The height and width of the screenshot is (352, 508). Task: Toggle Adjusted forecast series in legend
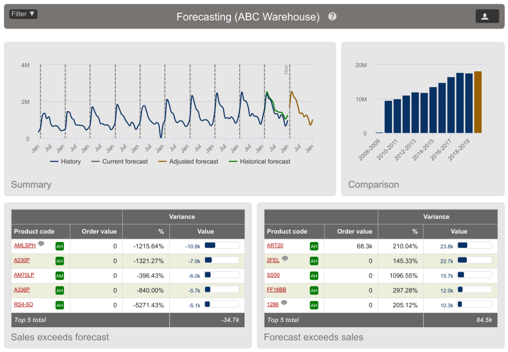[188, 161]
